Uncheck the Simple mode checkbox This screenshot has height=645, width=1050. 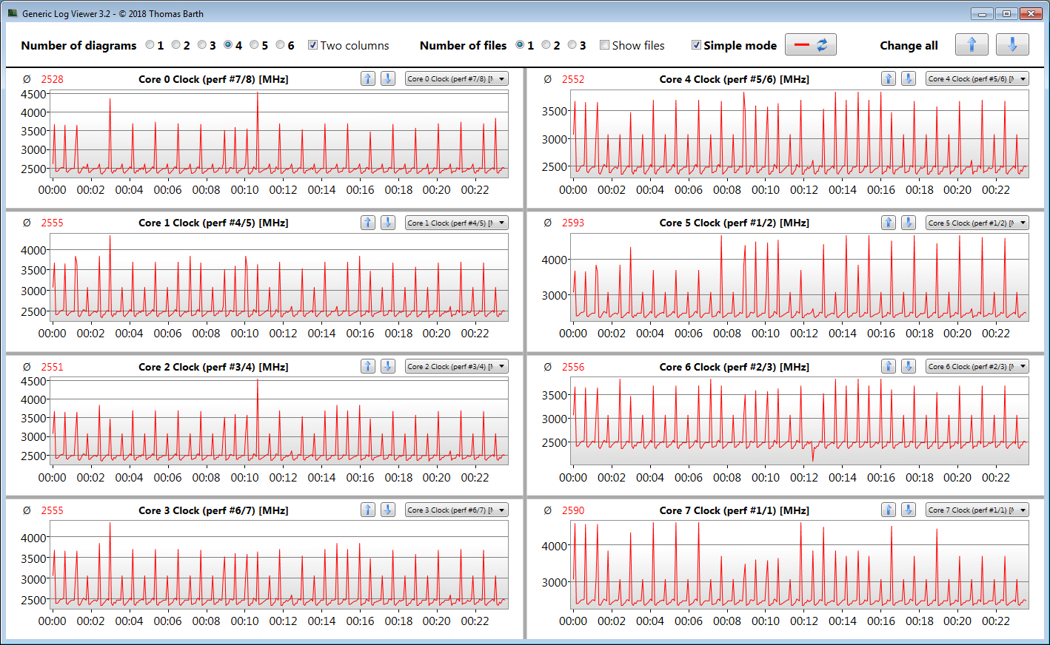696,45
